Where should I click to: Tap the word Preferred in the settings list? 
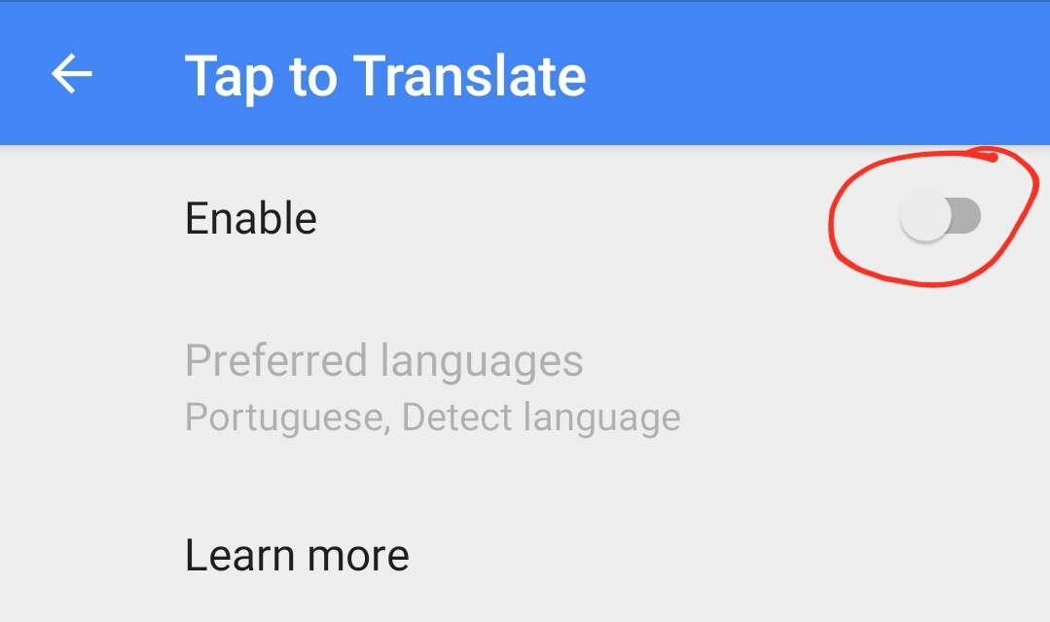(278, 361)
